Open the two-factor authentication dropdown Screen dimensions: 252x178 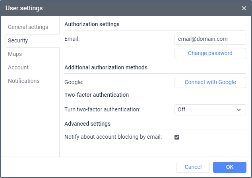click(x=210, y=109)
